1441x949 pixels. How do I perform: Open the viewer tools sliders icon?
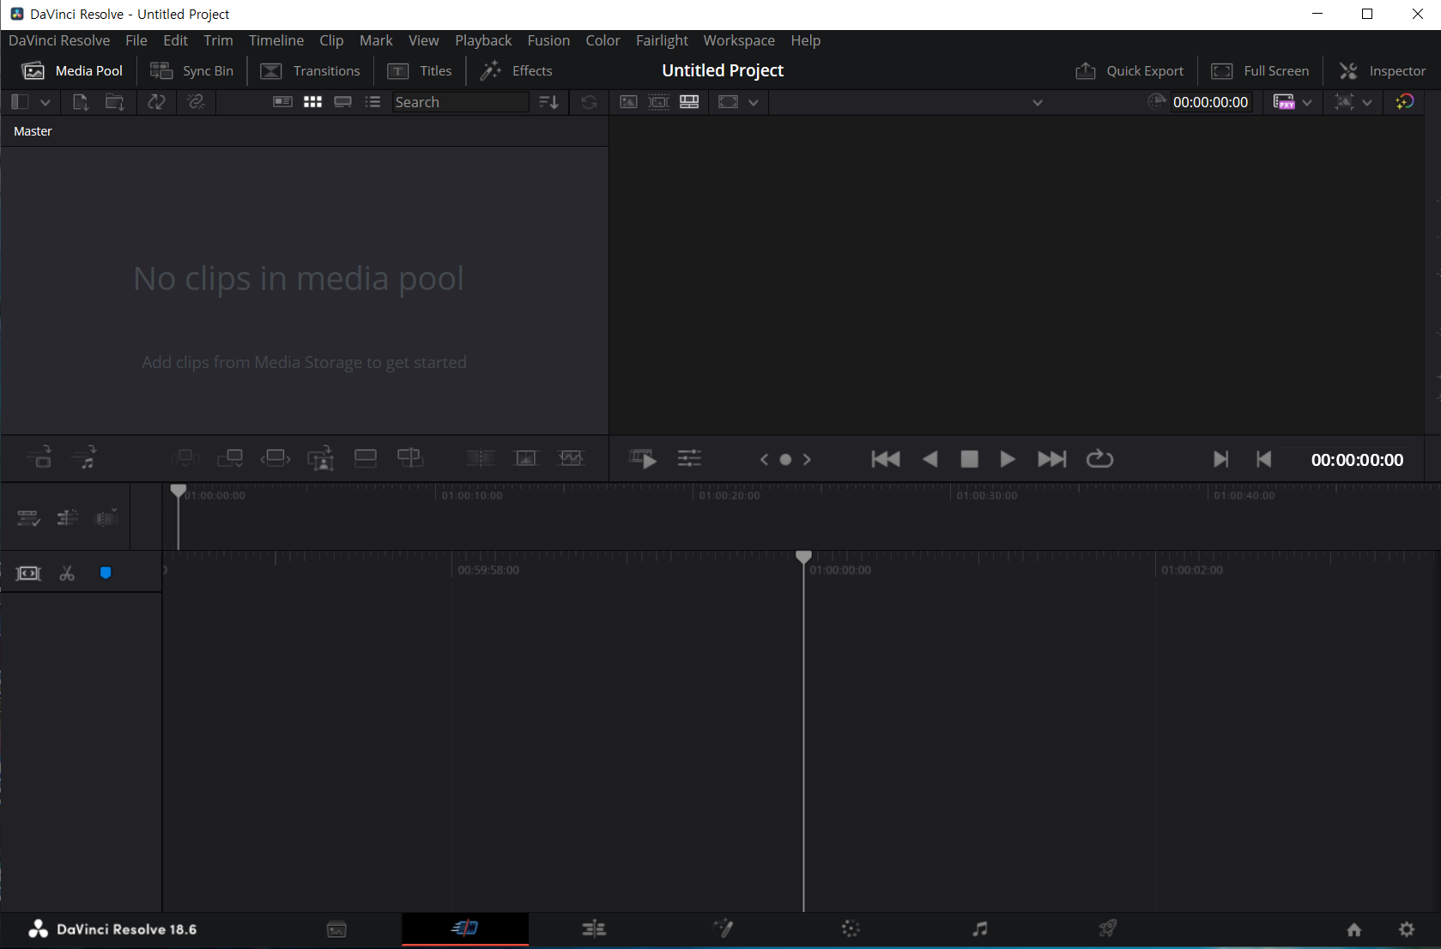point(689,459)
